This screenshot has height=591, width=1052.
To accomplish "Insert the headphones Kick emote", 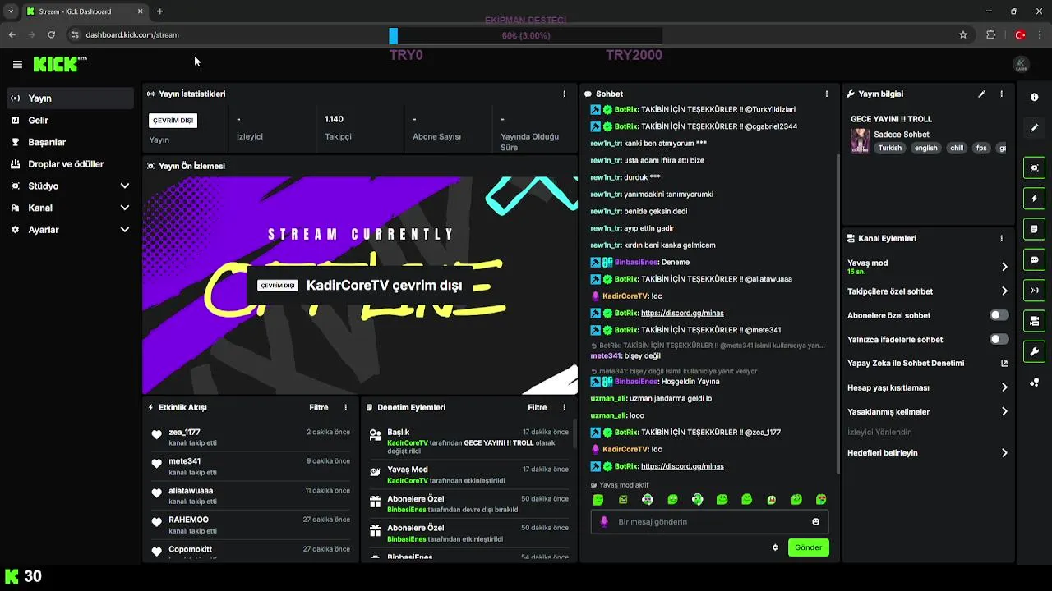I will tap(697, 499).
